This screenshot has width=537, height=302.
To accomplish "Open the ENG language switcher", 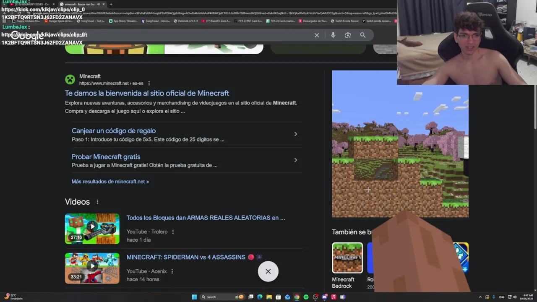I will click(x=501, y=297).
